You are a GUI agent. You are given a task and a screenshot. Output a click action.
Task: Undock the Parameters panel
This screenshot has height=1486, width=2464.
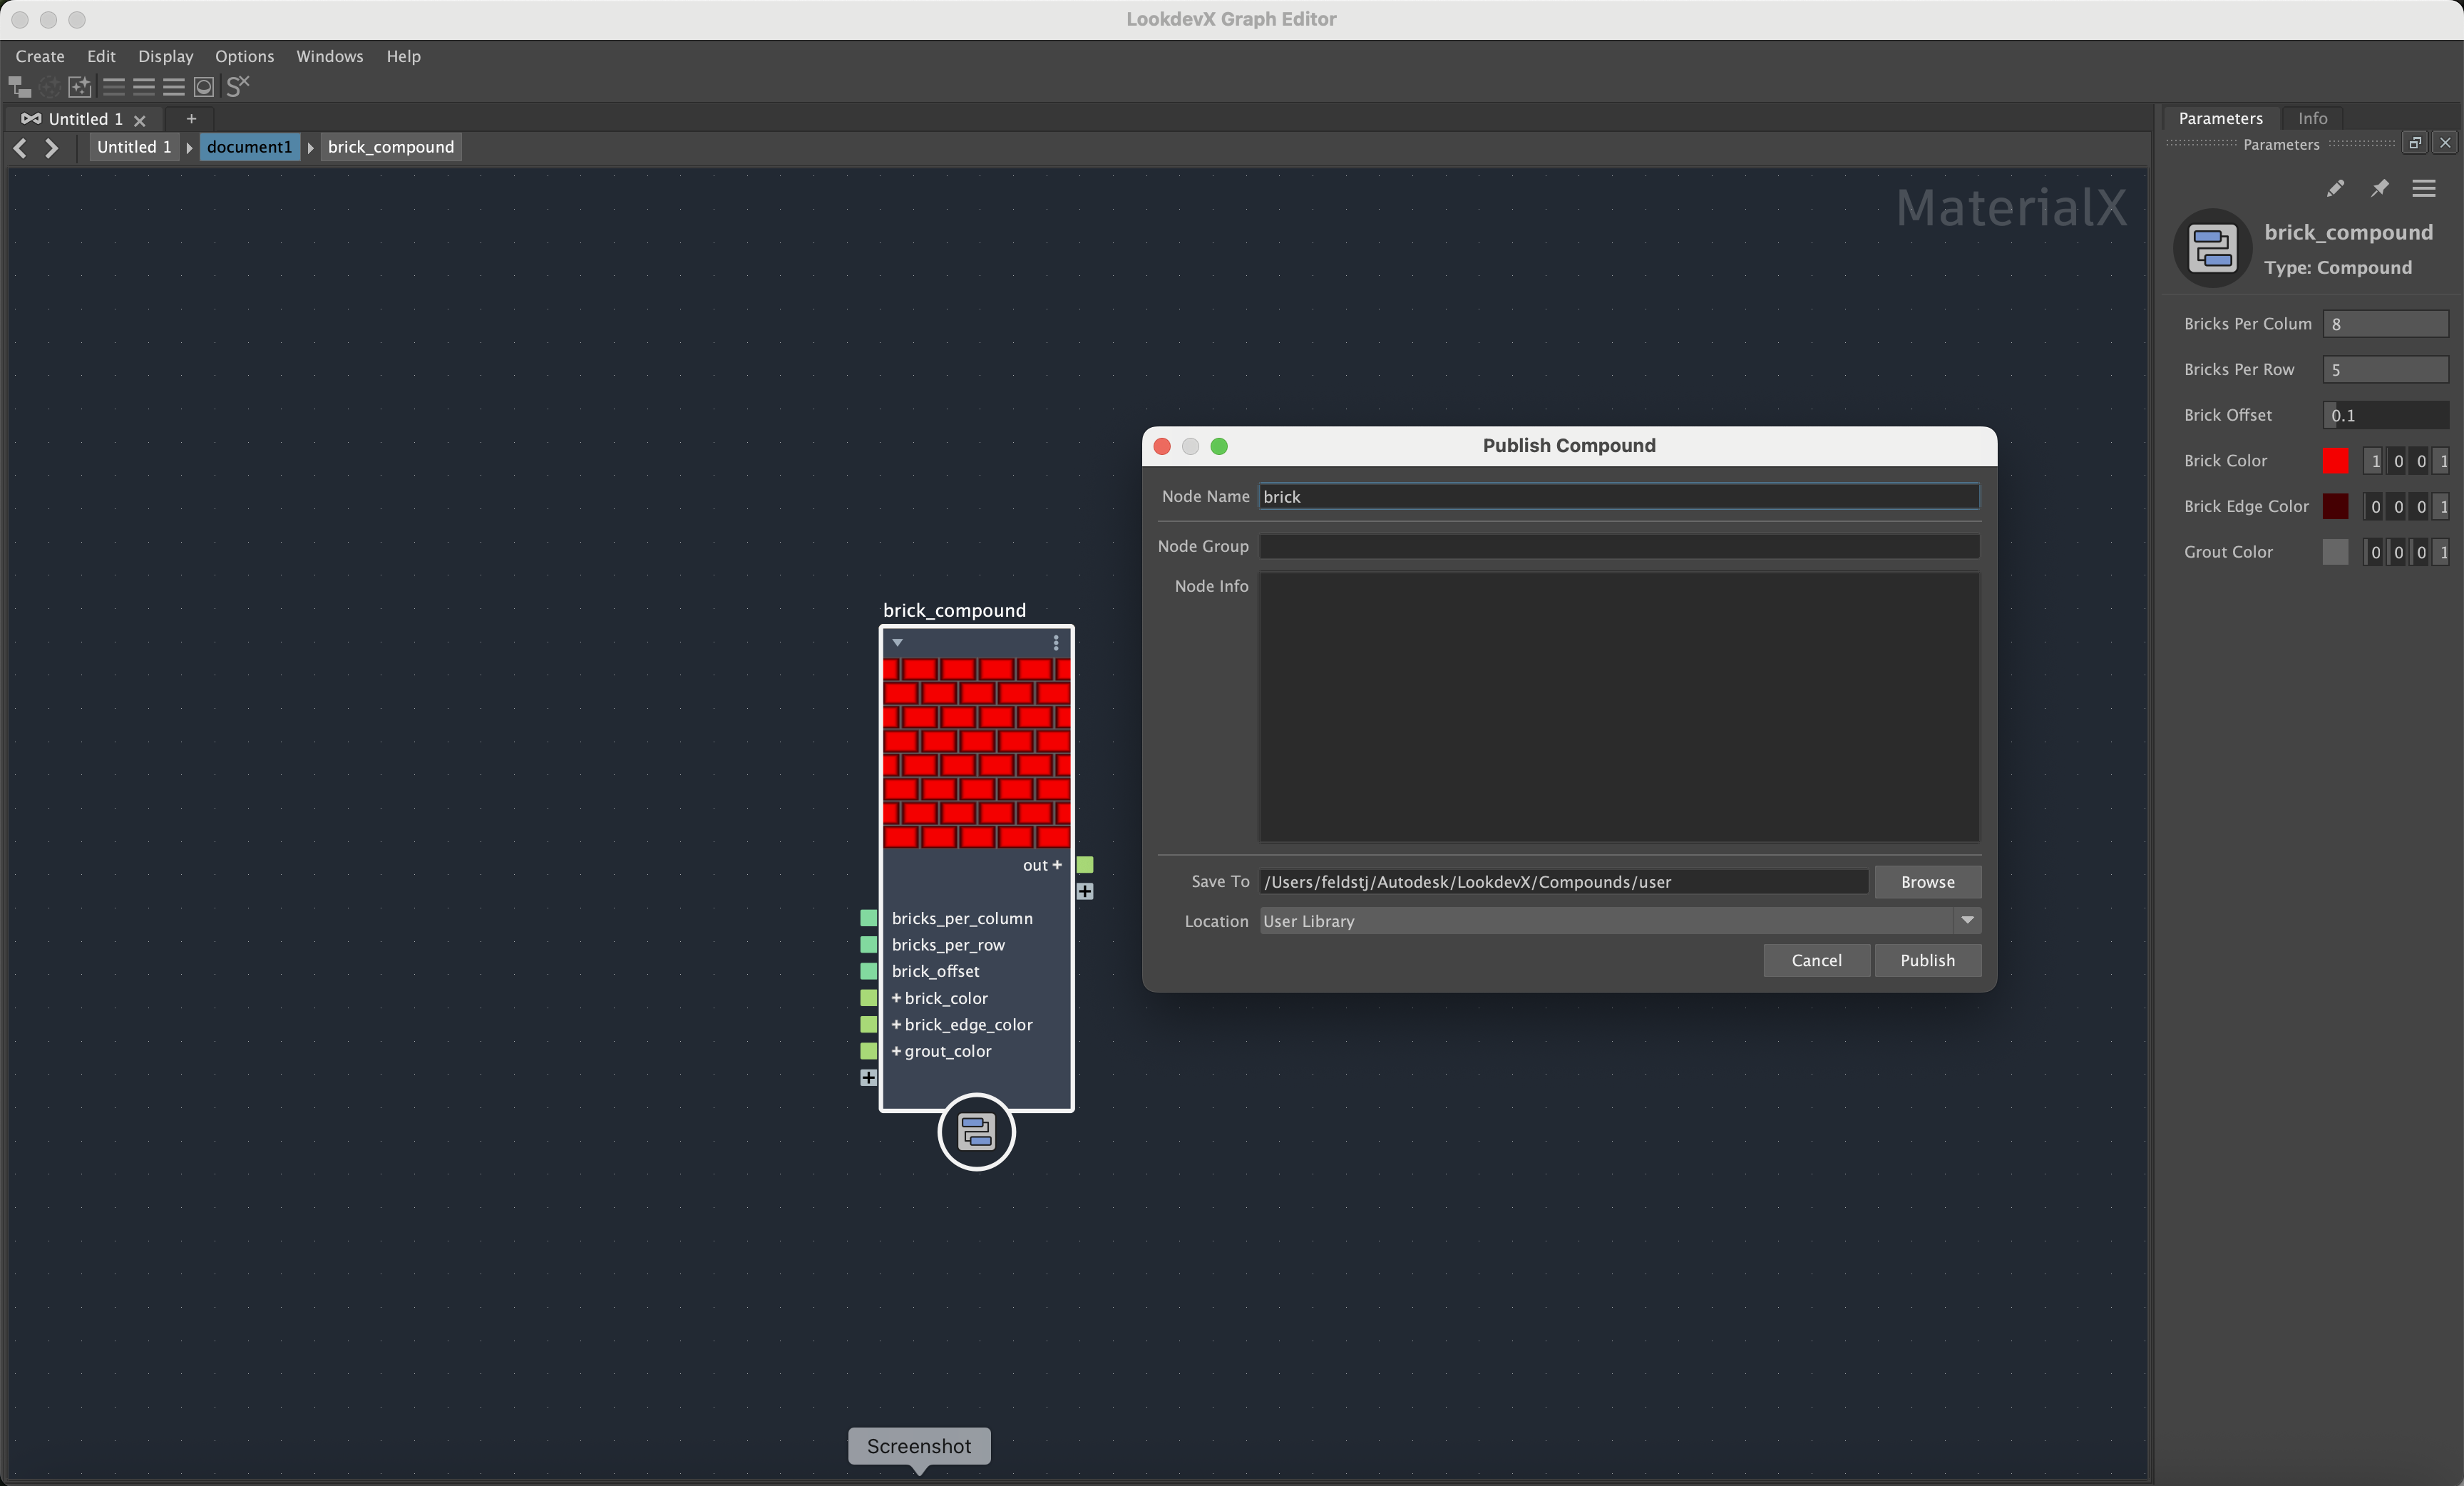2415,143
